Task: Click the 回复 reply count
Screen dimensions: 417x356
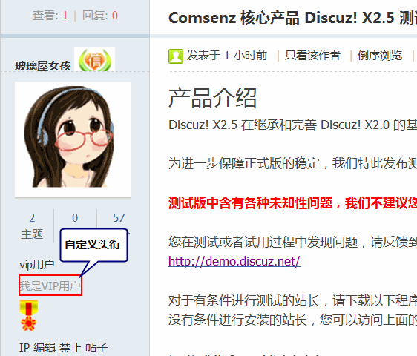Action: point(100,16)
